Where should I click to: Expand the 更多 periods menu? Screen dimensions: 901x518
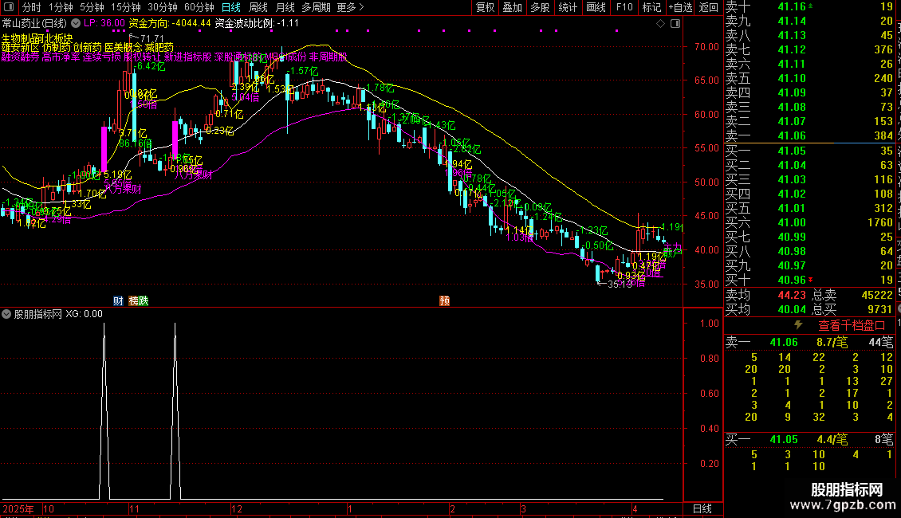coord(351,7)
